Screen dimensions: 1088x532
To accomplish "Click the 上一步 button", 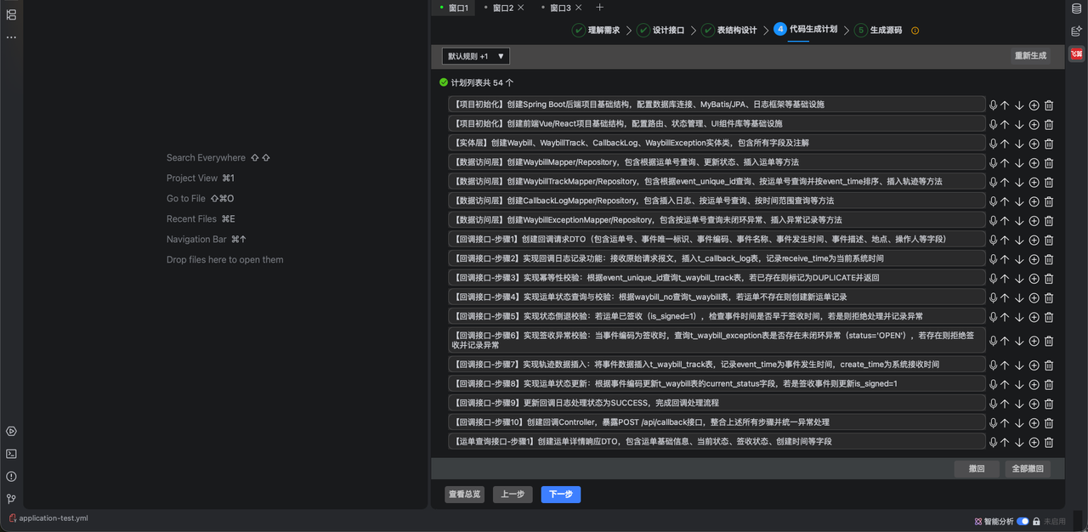I will click(x=513, y=495).
